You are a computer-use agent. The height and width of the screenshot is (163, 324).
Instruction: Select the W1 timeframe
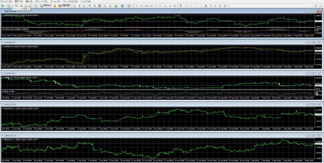170,6
